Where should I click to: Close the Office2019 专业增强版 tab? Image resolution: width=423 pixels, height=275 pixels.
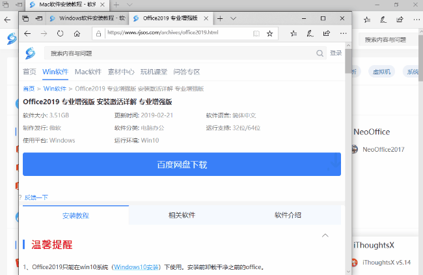pyautogui.click(x=206, y=18)
